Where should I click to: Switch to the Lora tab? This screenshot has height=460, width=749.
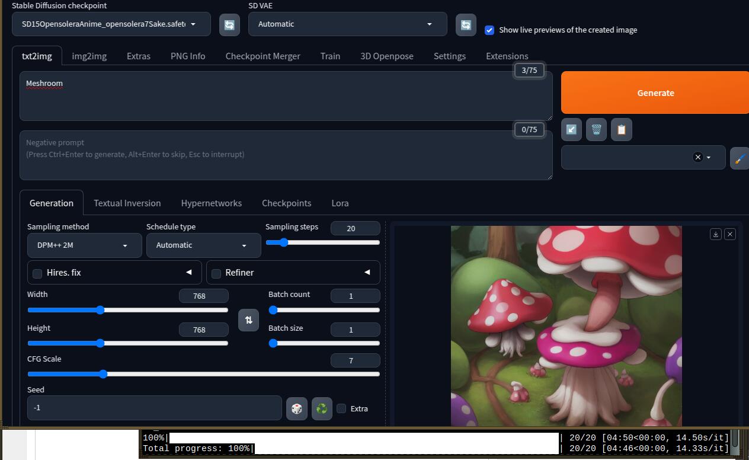[340, 203]
